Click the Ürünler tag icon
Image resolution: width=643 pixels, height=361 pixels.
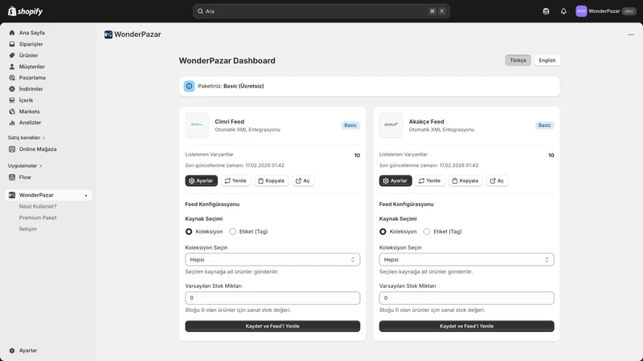tap(12, 55)
